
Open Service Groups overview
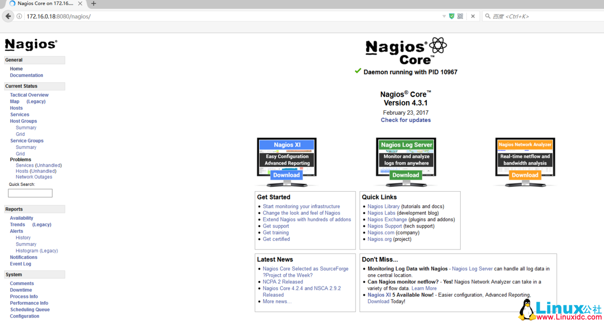click(x=27, y=141)
